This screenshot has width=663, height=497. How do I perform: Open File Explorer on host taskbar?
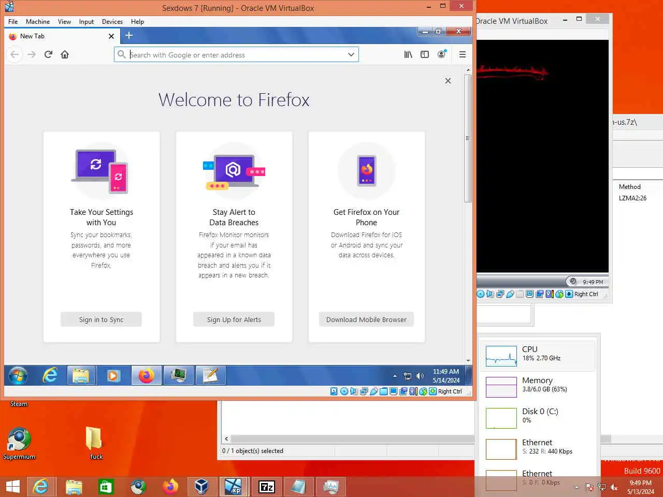tap(74, 487)
